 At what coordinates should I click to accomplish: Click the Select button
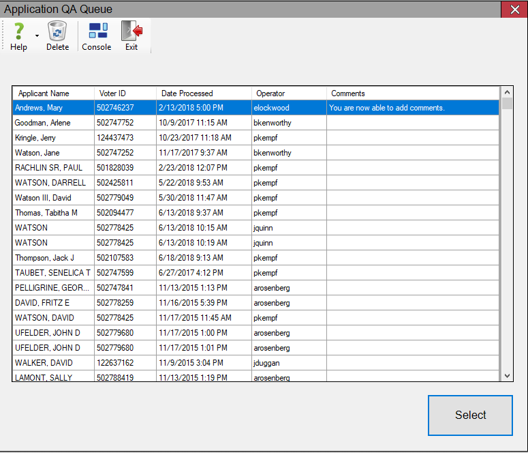pyautogui.click(x=470, y=415)
